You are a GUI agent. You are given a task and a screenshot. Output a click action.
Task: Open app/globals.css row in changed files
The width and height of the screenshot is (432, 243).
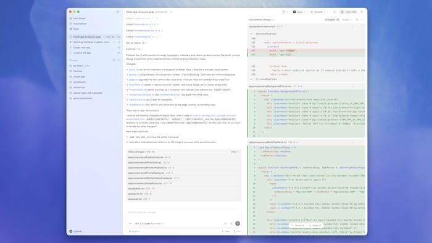click(x=183, y=189)
